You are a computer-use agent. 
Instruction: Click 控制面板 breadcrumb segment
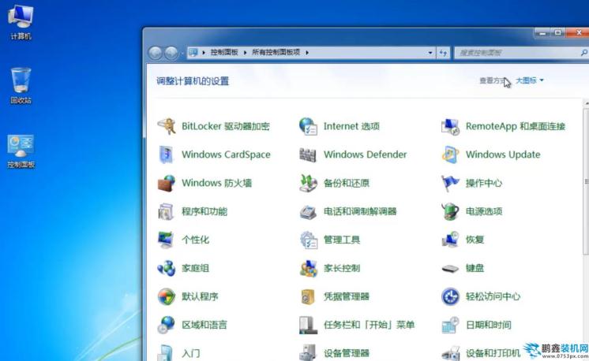click(224, 53)
